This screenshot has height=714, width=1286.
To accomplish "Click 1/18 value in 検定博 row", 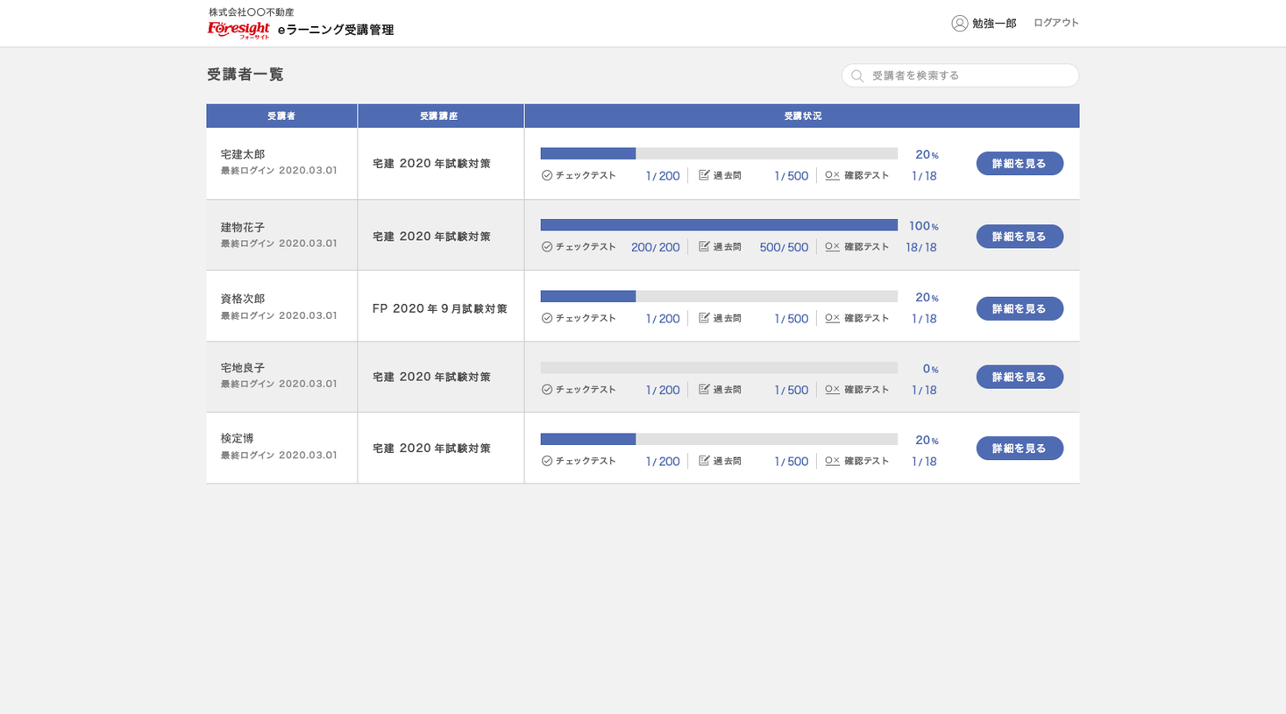I will click(924, 462).
